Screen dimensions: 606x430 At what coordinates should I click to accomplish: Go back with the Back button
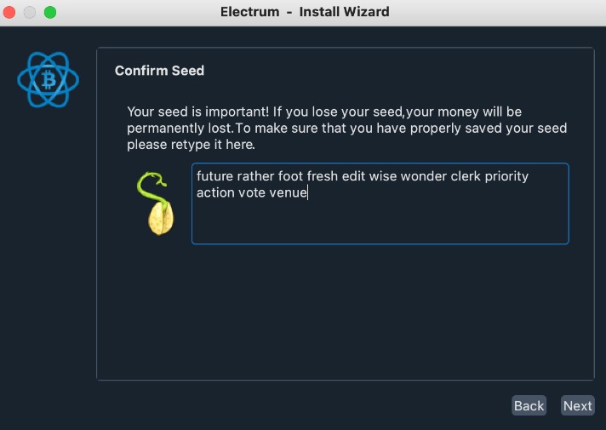pos(529,405)
